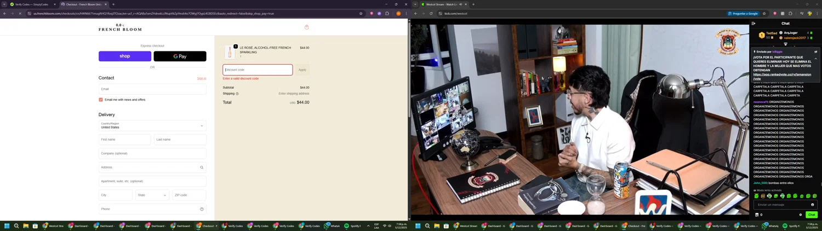Open the cart bag icon on French Bloom

tap(307, 27)
